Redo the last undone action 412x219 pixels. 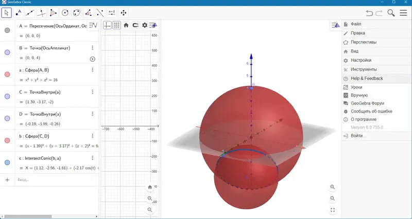tap(379, 13)
